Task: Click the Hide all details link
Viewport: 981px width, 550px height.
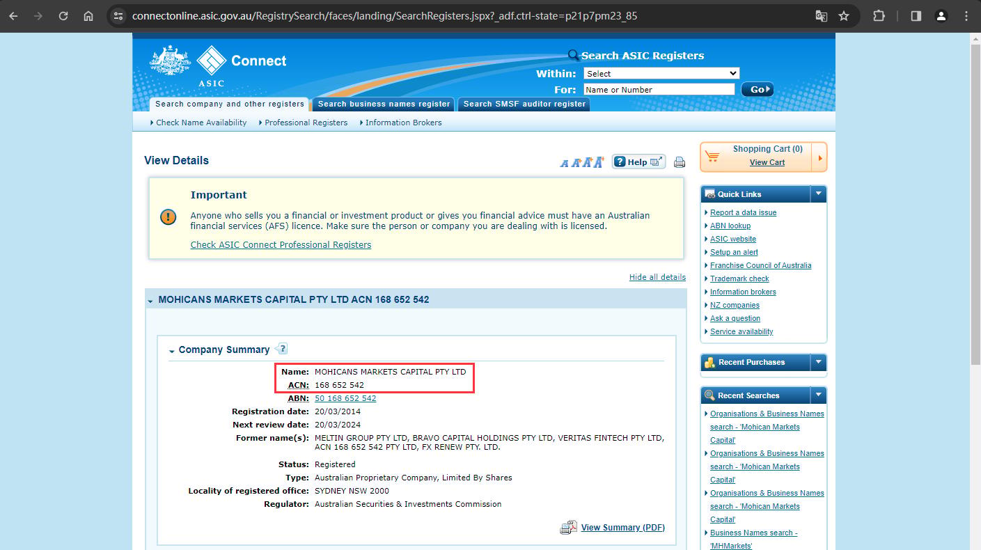Action: pos(657,277)
